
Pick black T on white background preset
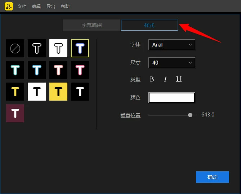pos(37,92)
